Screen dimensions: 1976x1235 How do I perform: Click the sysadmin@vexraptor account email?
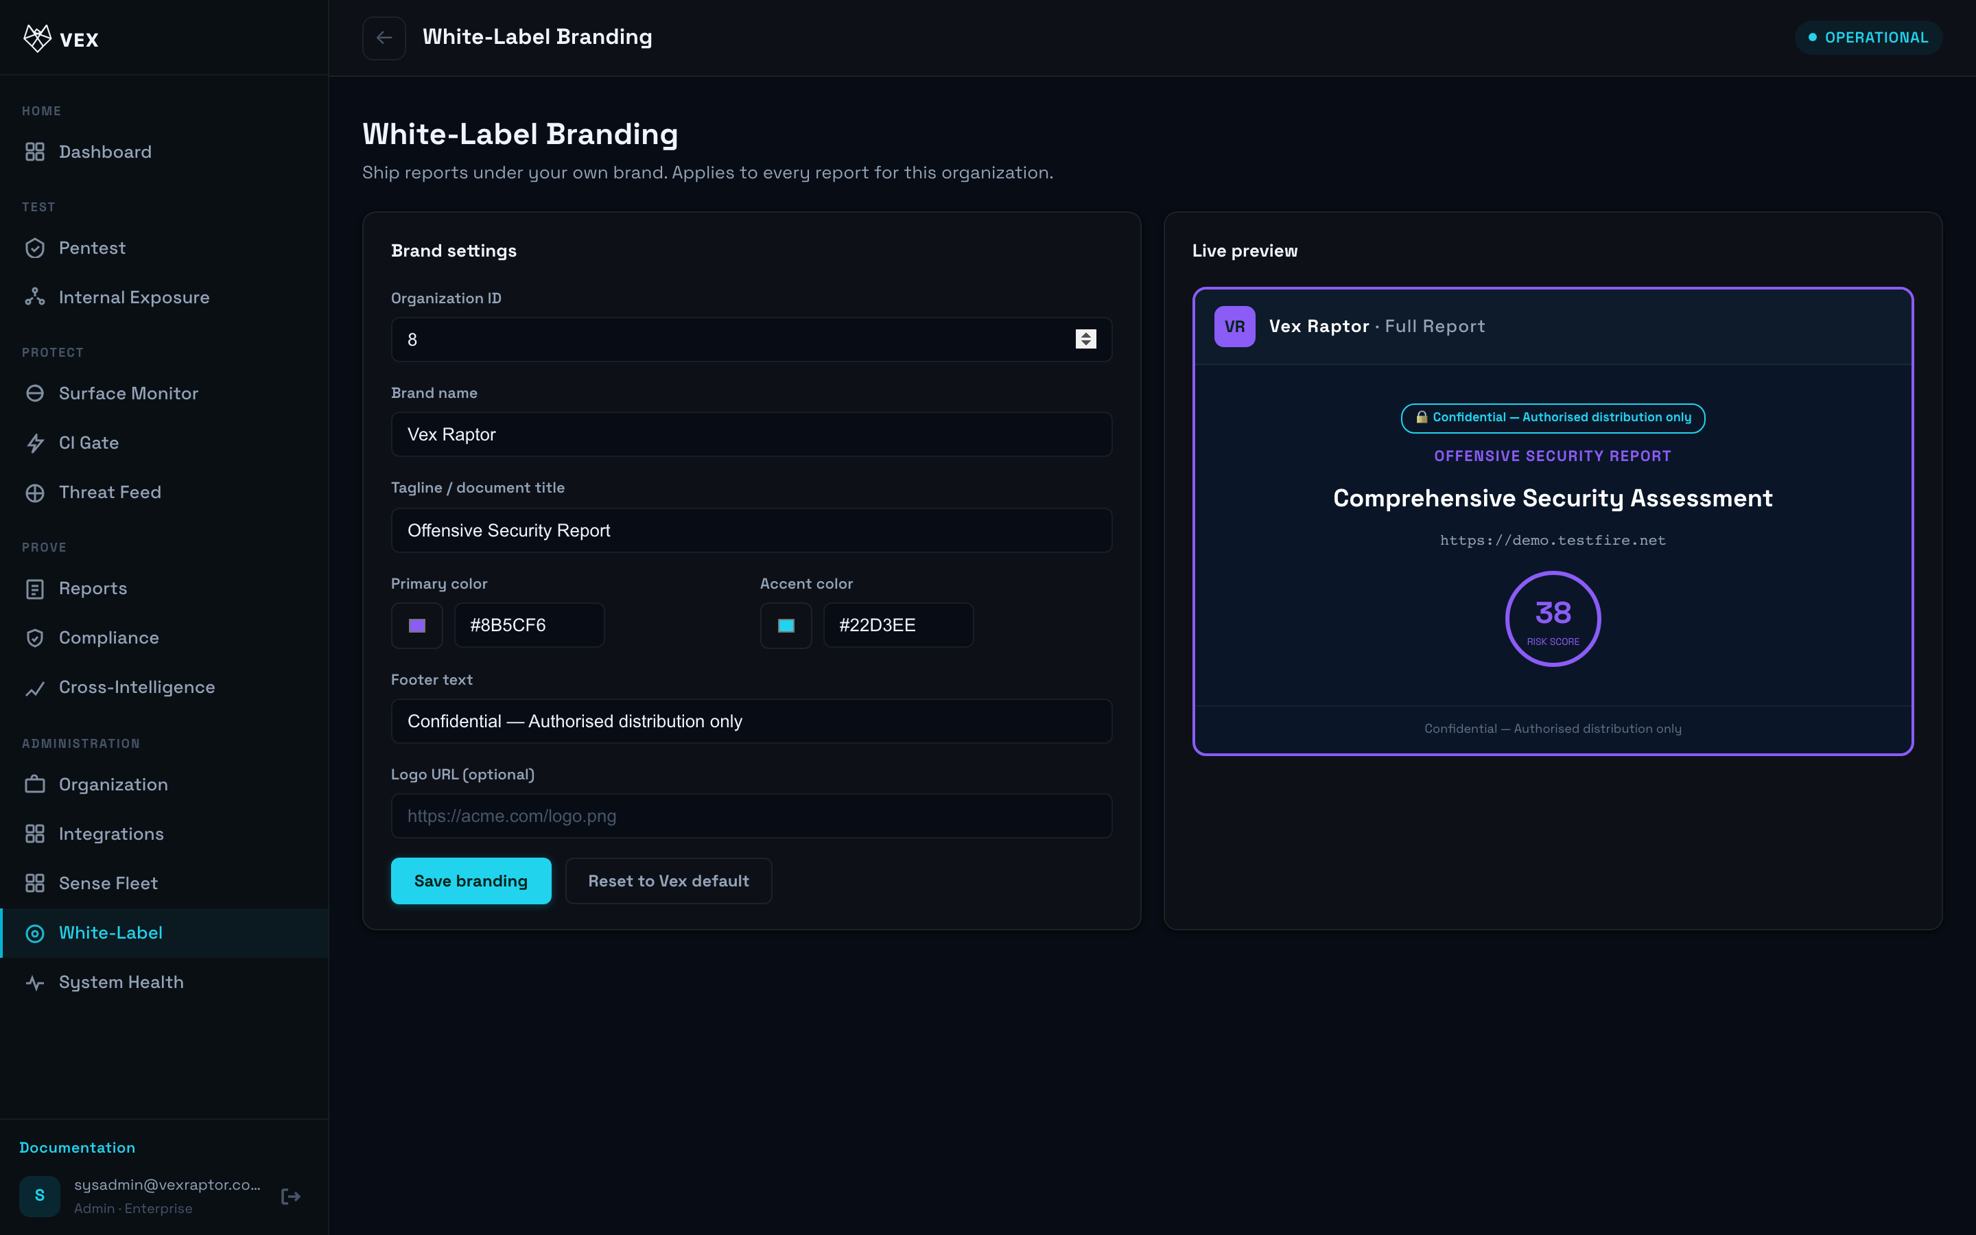coord(167,1185)
